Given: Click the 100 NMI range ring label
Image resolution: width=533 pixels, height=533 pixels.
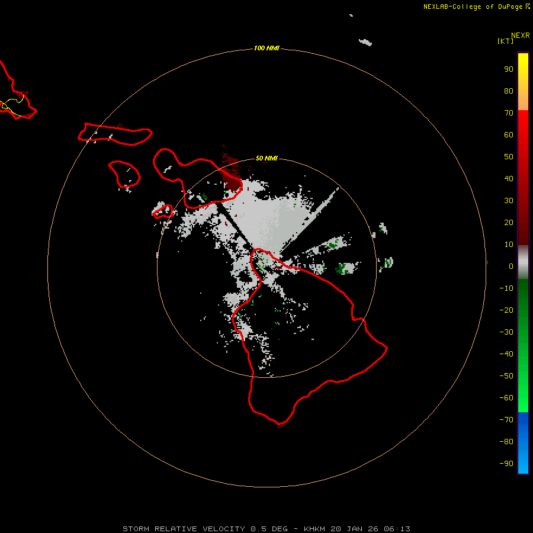Looking at the screenshot, I should (266, 49).
